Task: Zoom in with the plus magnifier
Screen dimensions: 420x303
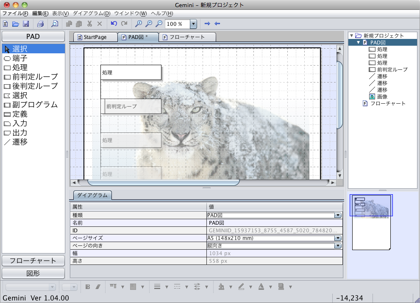Action: (x=149, y=24)
